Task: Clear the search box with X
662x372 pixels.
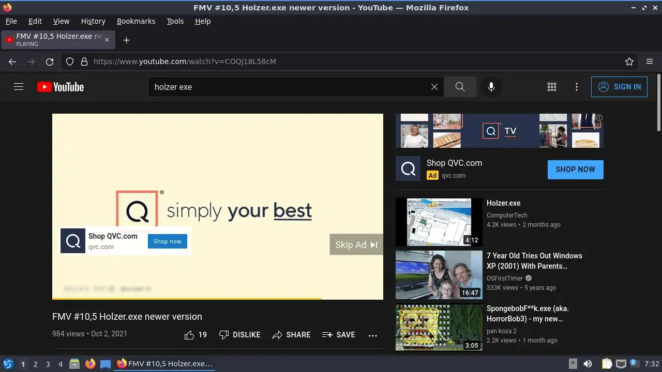Action: coord(434,87)
